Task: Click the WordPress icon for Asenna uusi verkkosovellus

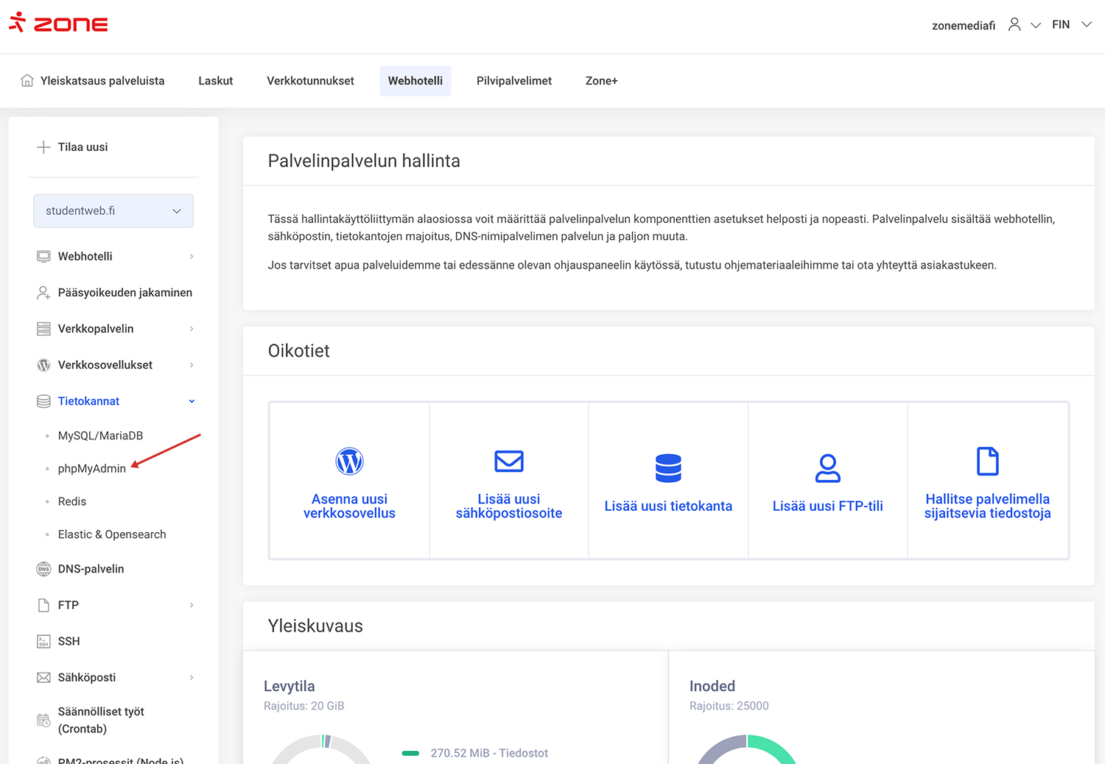Action: [x=349, y=461]
